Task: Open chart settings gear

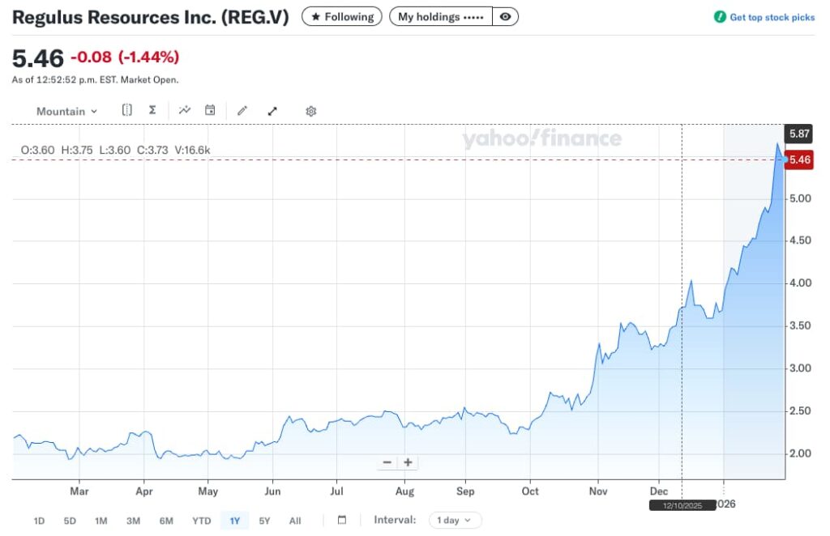Action: click(310, 111)
